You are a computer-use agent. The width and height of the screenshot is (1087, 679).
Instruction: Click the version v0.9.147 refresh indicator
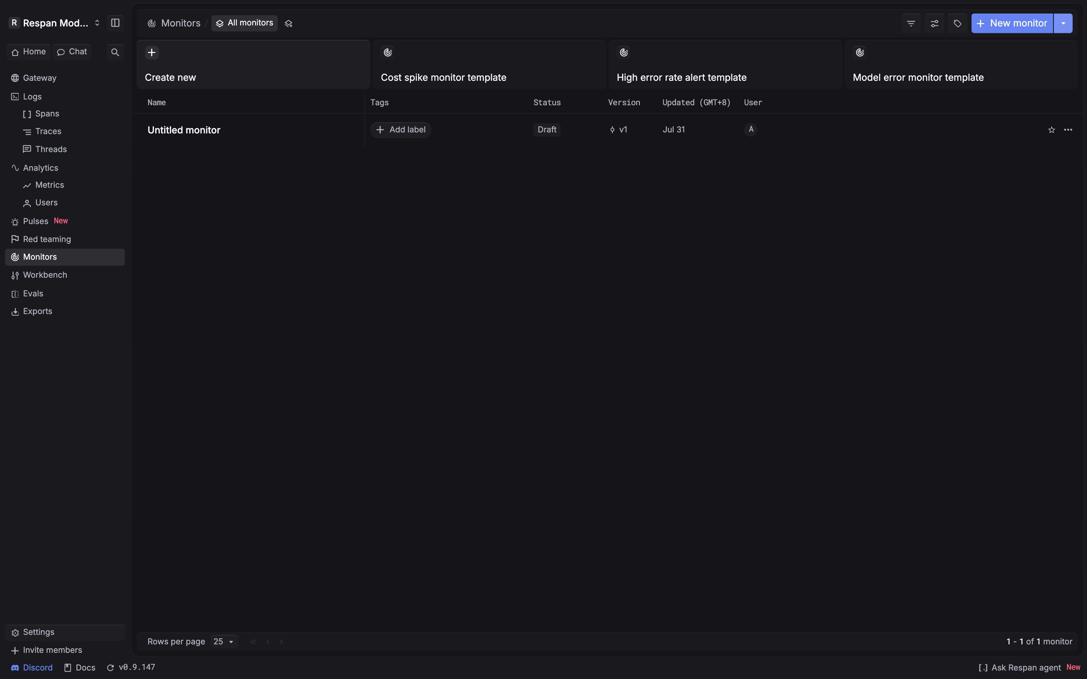tap(131, 667)
